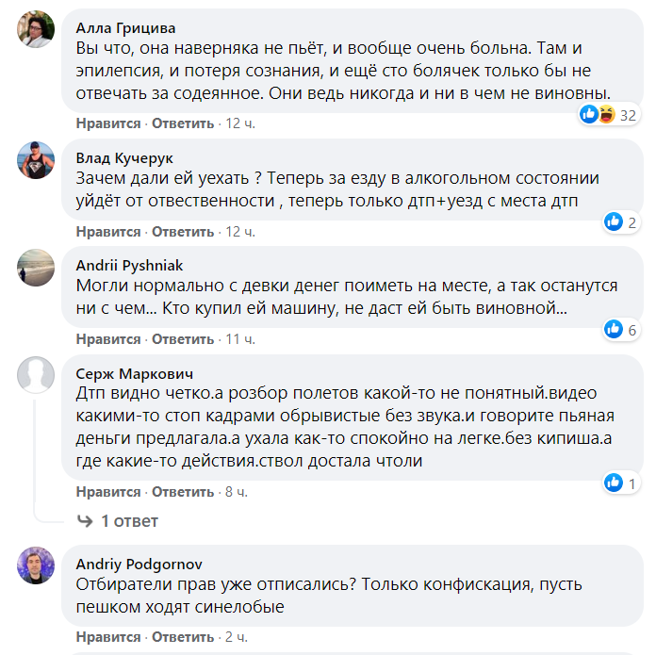Click Ответить under Серж Маркович's comment
The image size is (656, 655).
(183, 492)
